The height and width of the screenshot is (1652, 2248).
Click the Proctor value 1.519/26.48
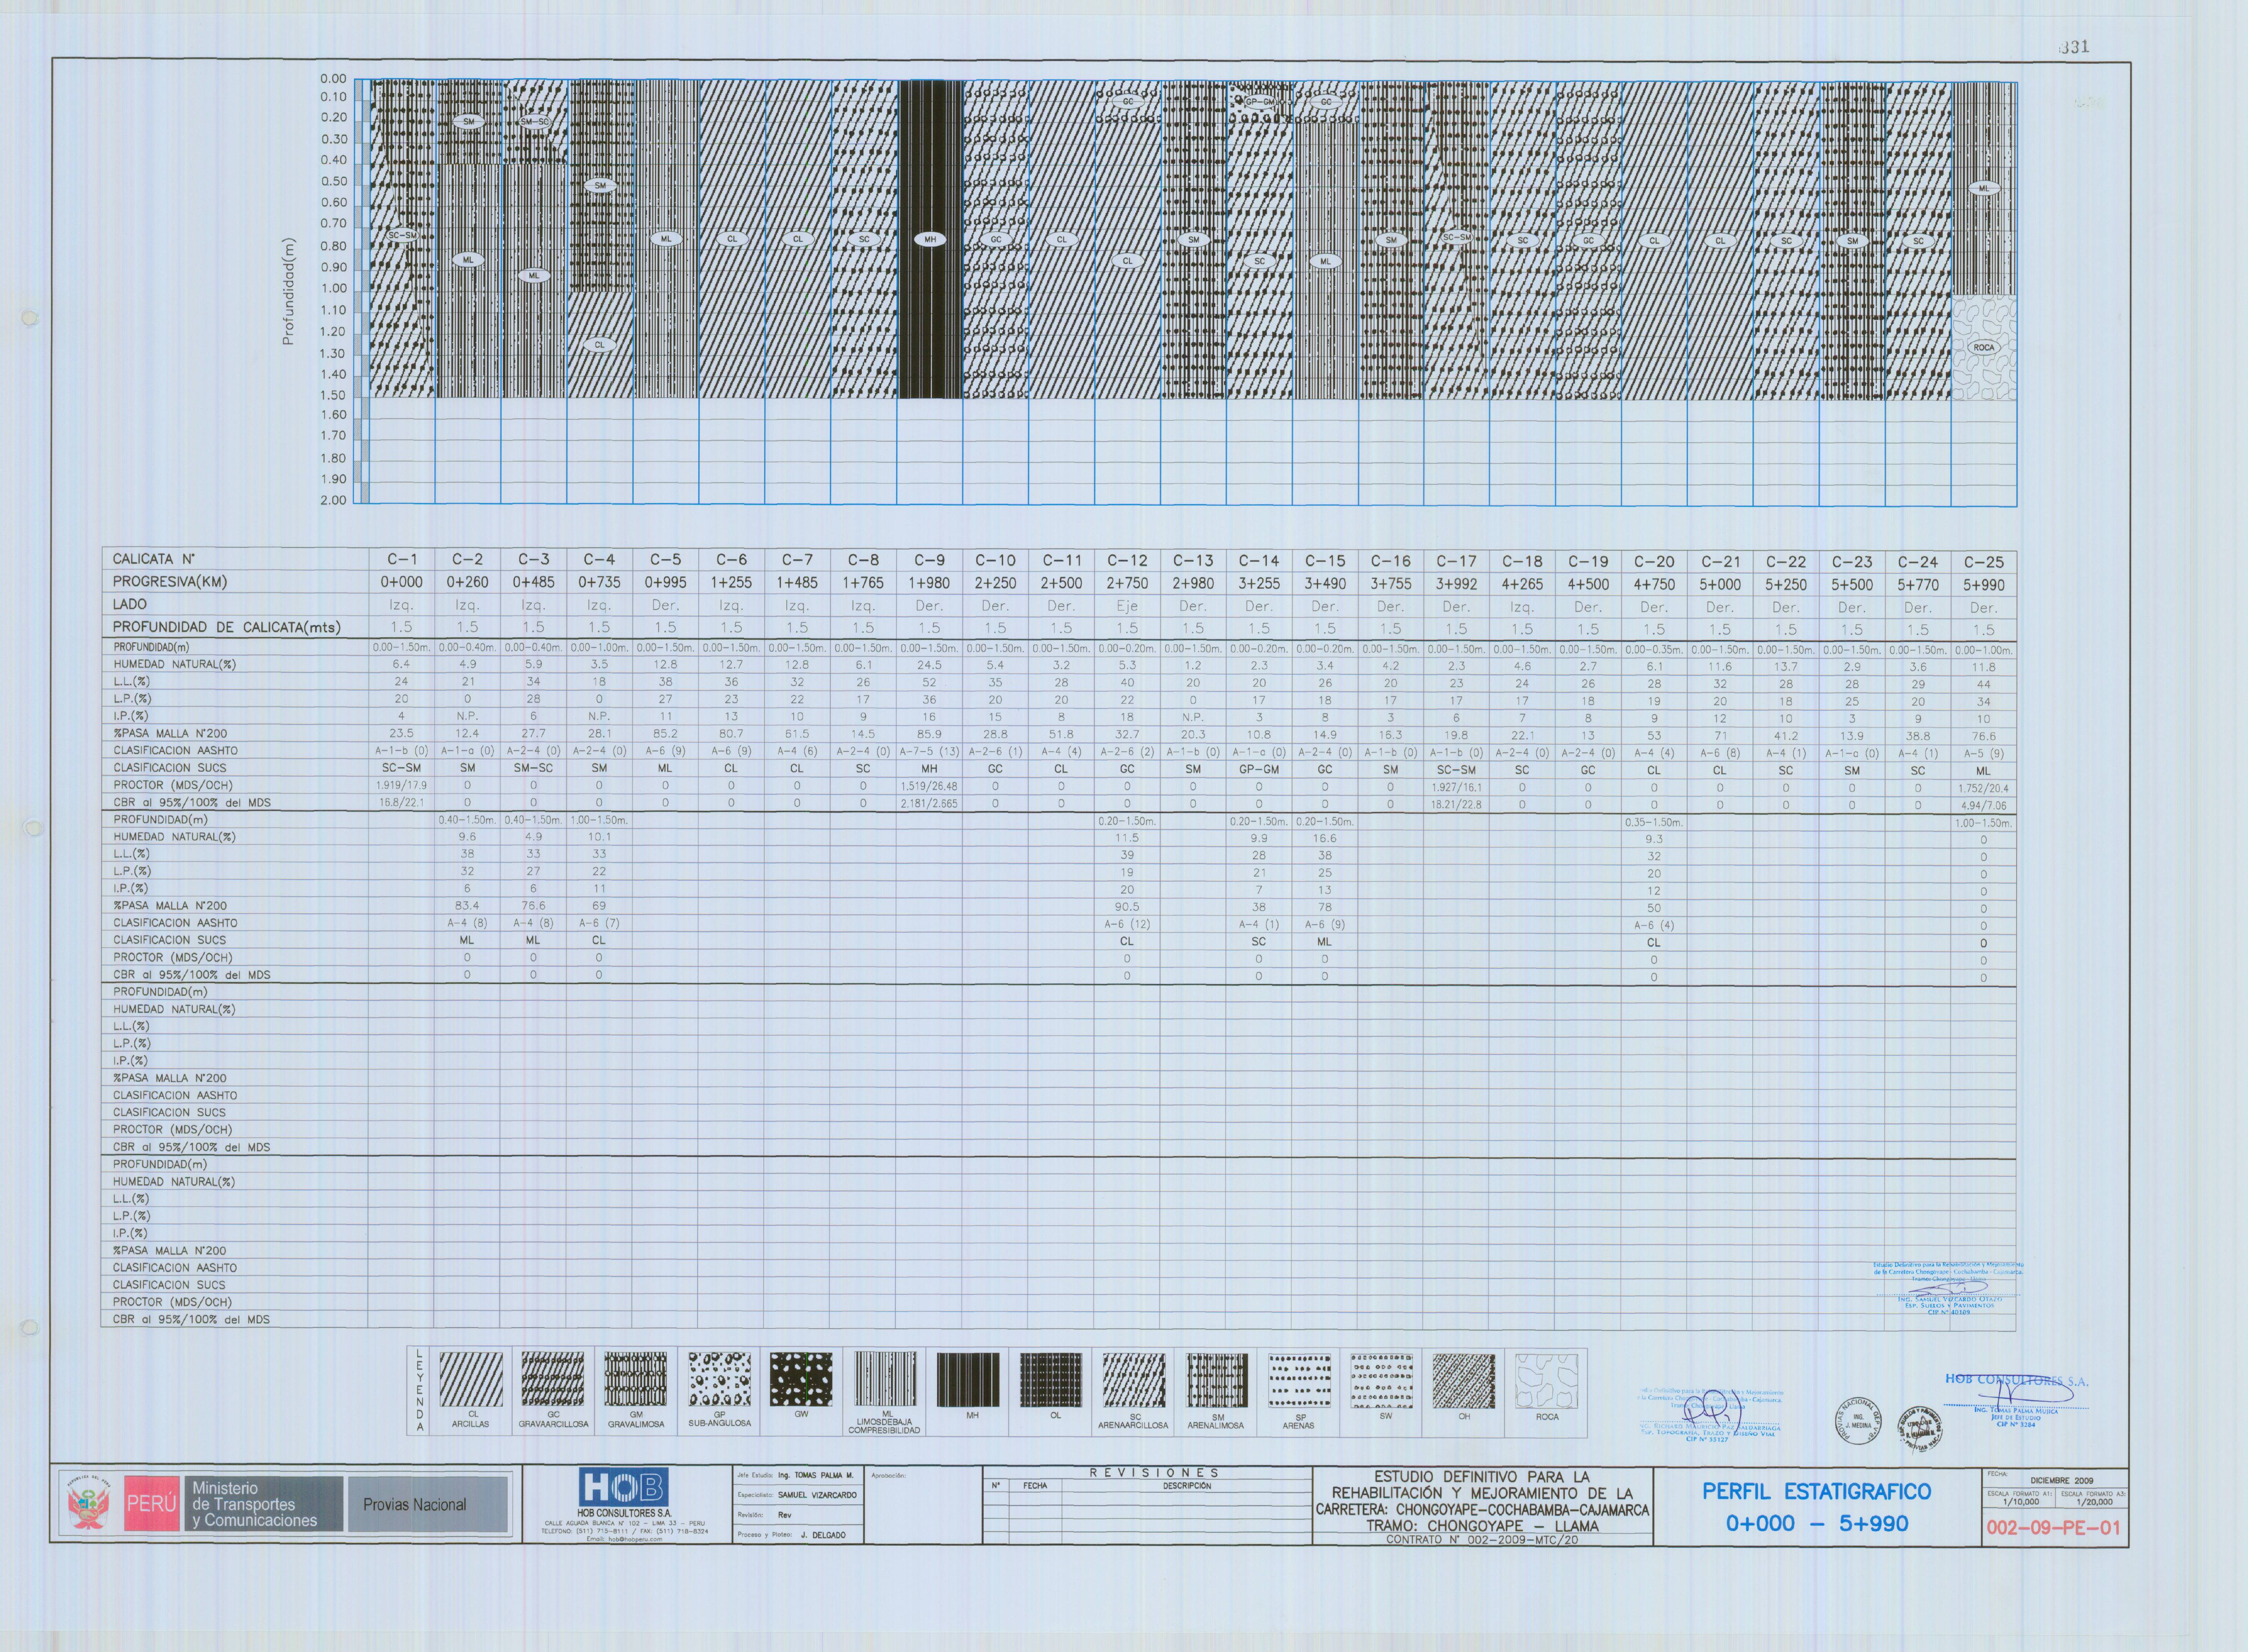(x=929, y=787)
